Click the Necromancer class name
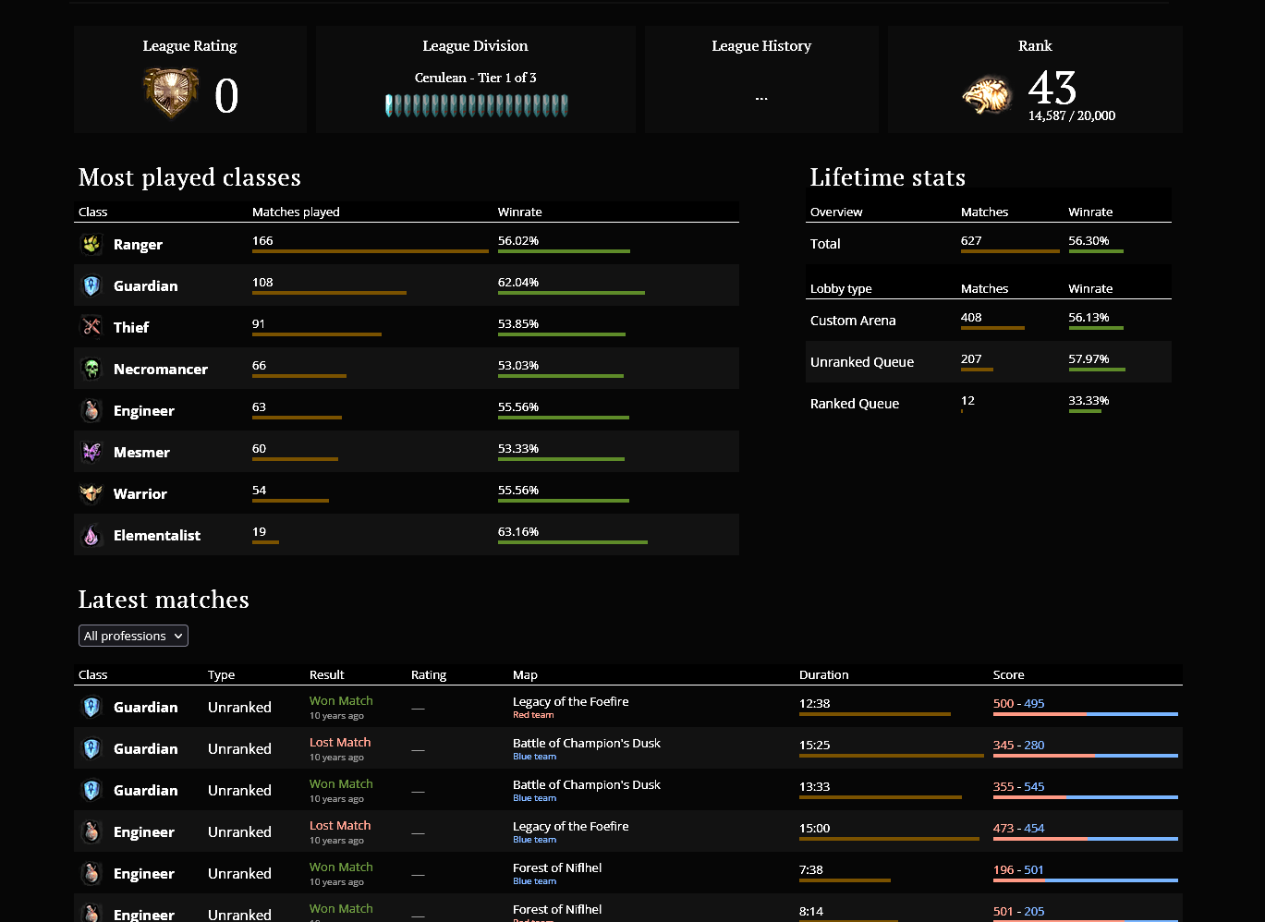This screenshot has height=922, width=1265. pyautogui.click(x=161, y=369)
